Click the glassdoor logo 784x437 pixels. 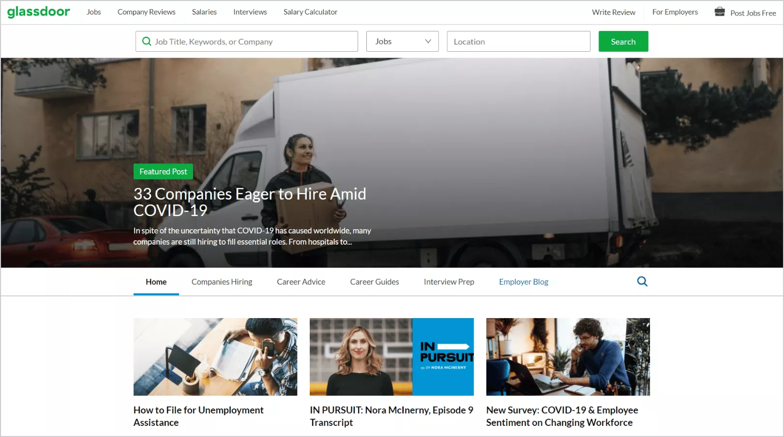point(38,12)
